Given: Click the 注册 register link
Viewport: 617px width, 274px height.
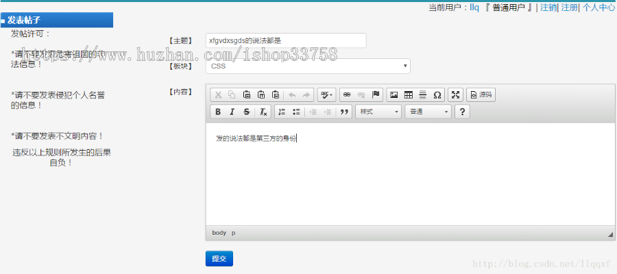Looking at the screenshot, I should click(569, 8).
